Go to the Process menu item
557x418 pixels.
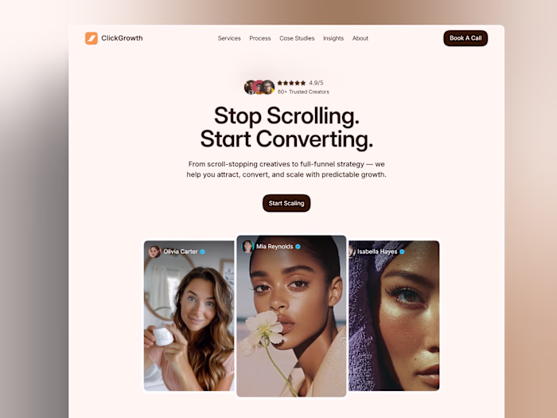pos(260,38)
